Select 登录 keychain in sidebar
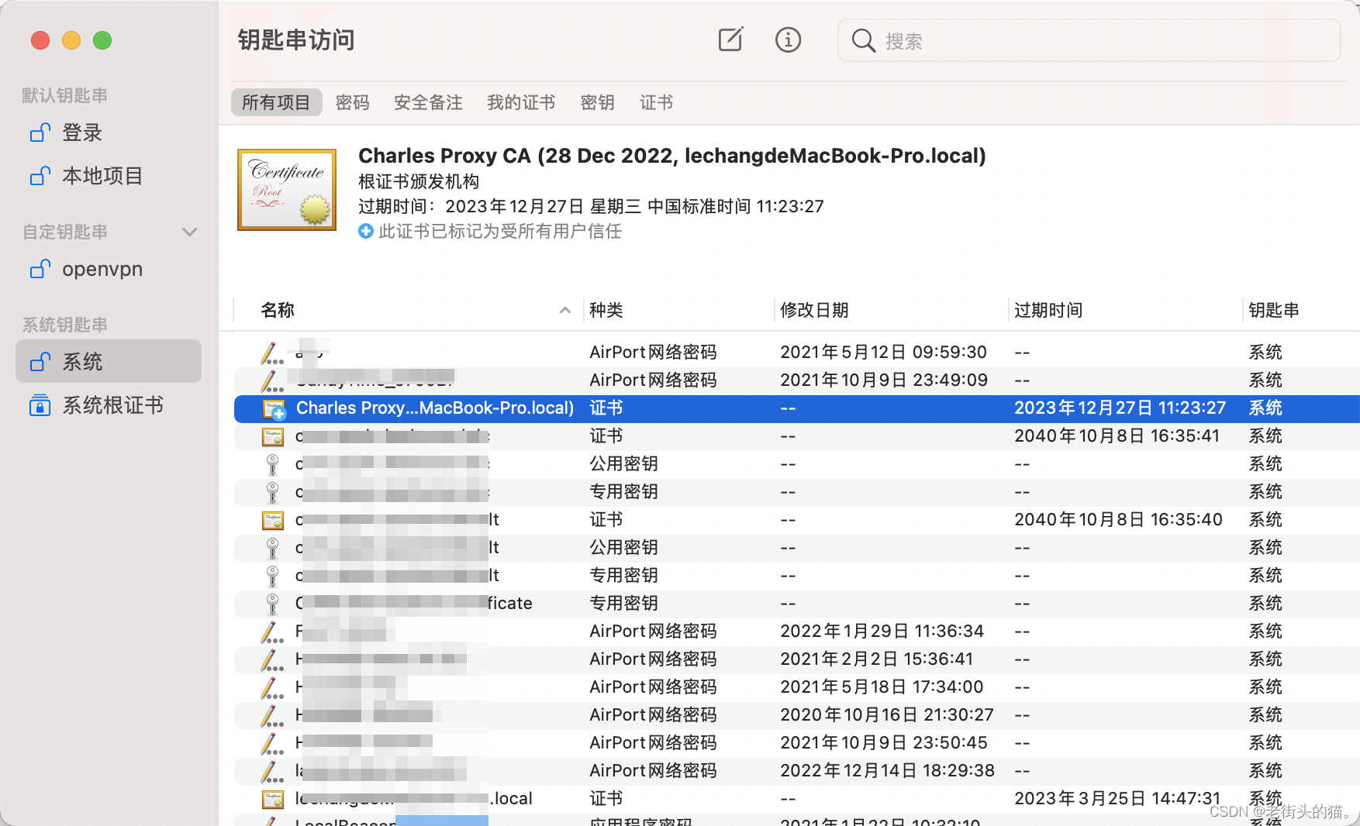1360x826 pixels. point(109,133)
